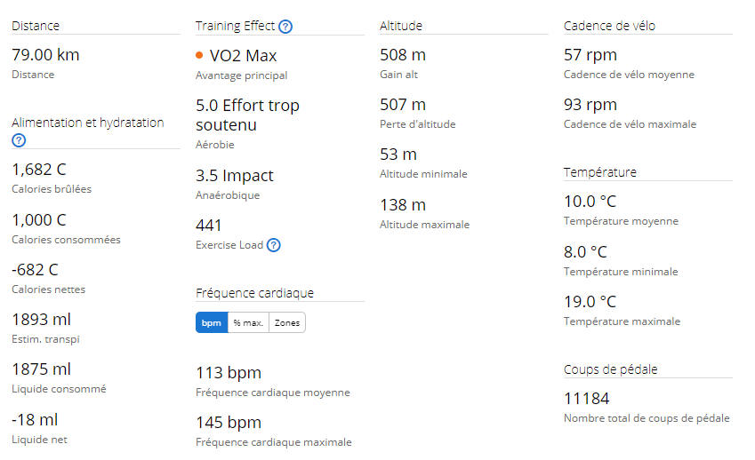Image resolution: width=755 pixels, height=460 pixels.
Task: Click the 508 m Gain alt value
Action: [403, 55]
